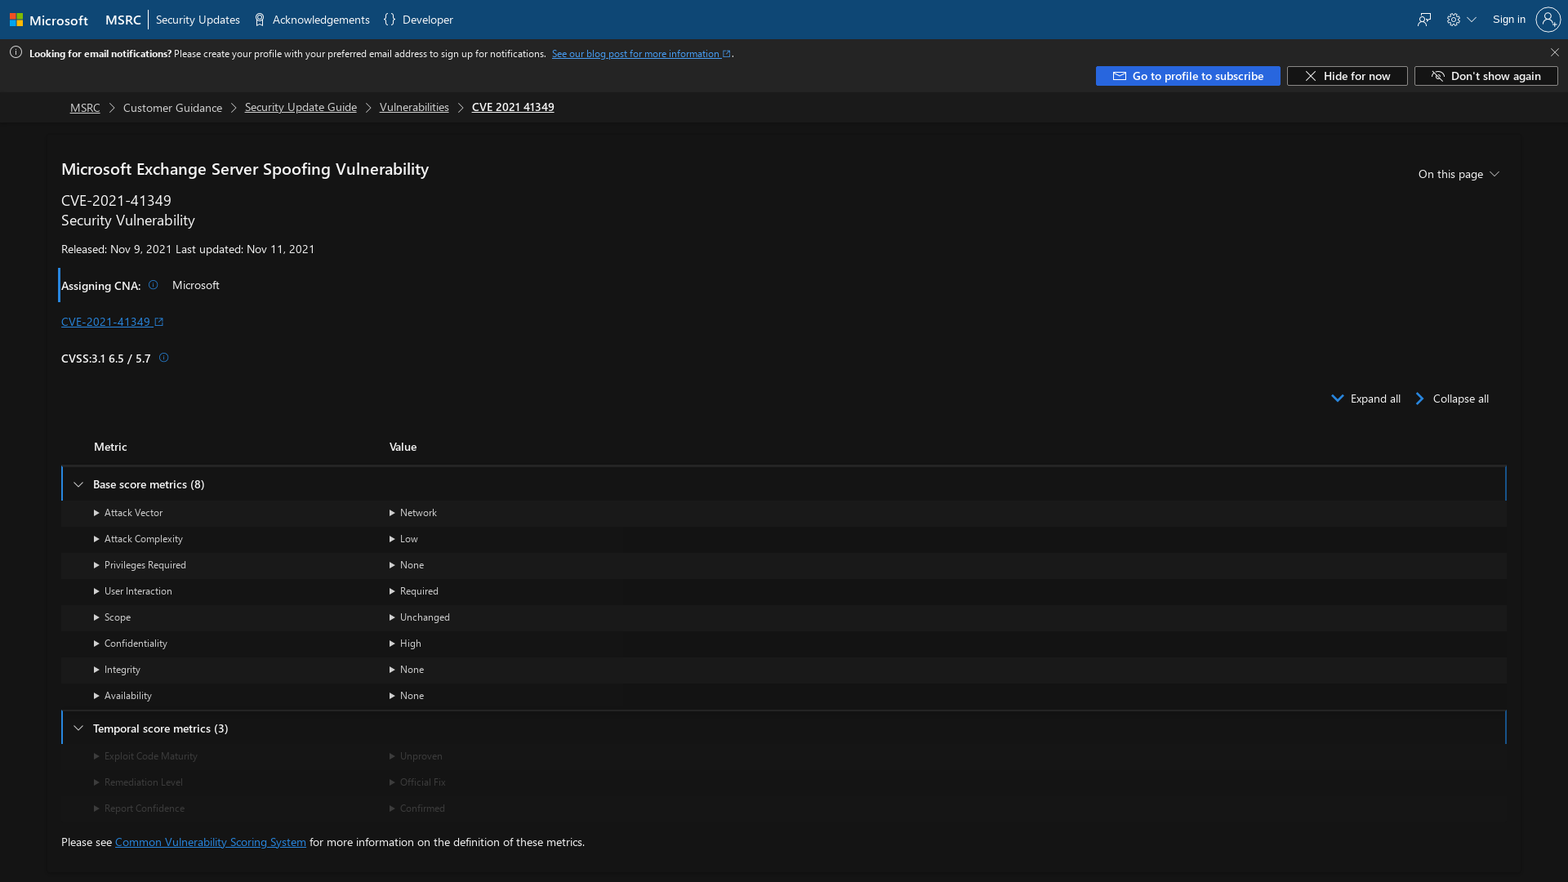Screen dimensions: 1568x882
Task: Click the CVSS:3.1 6.5 / 5.7 score text
Action: pyautogui.click(x=106, y=359)
